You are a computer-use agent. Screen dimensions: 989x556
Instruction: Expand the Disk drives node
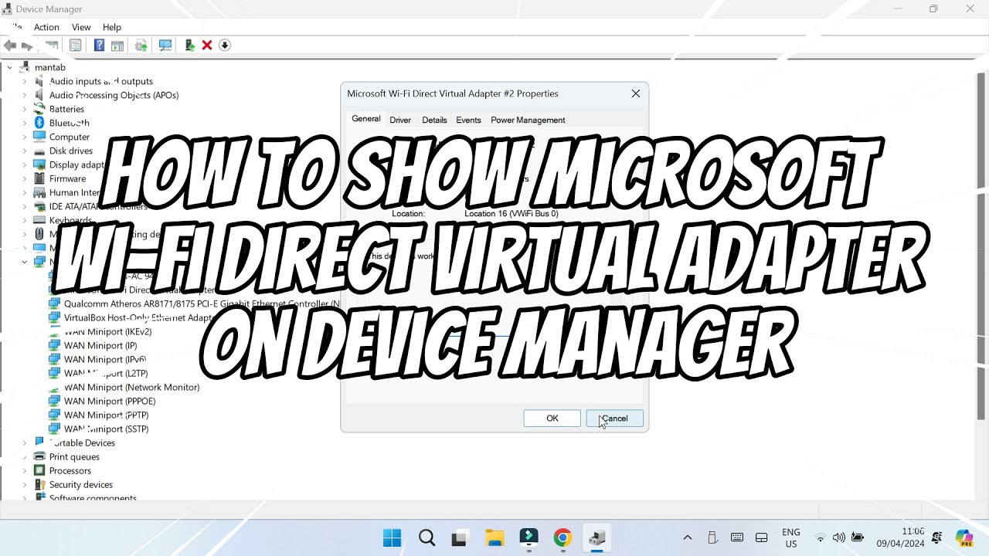25,151
